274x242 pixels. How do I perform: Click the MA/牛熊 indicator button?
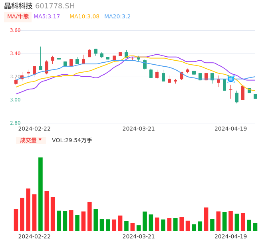(x=18, y=17)
